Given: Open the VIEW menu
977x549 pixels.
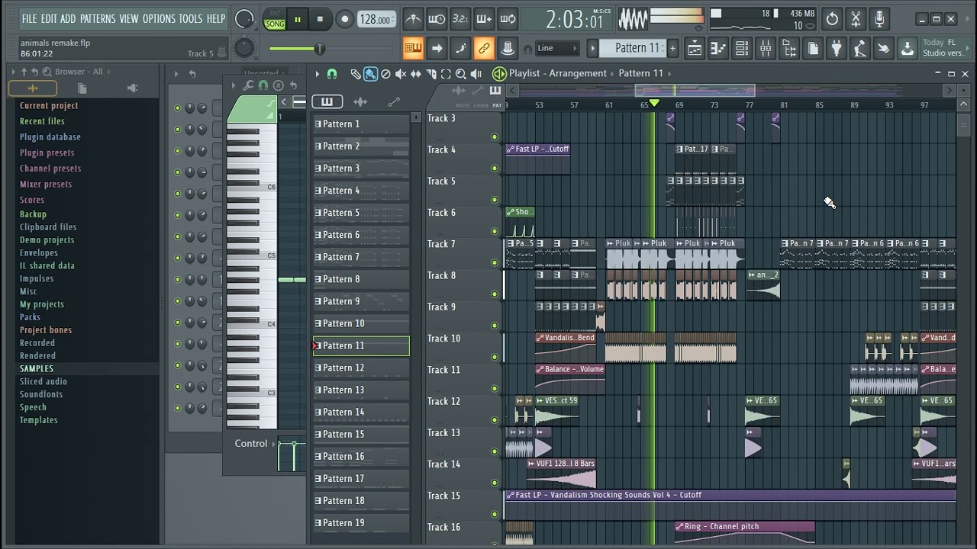Looking at the screenshot, I should coord(129,18).
